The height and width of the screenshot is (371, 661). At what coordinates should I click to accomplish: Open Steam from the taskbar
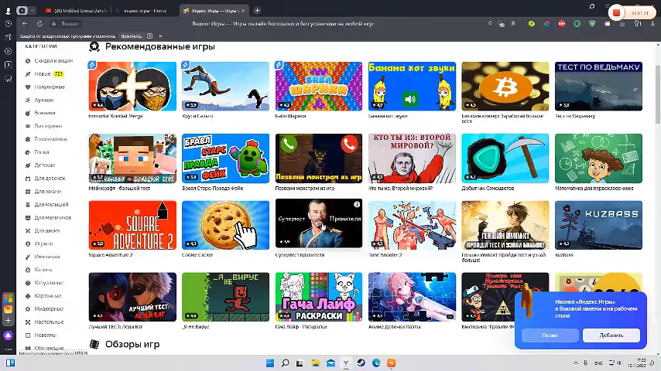(x=361, y=363)
